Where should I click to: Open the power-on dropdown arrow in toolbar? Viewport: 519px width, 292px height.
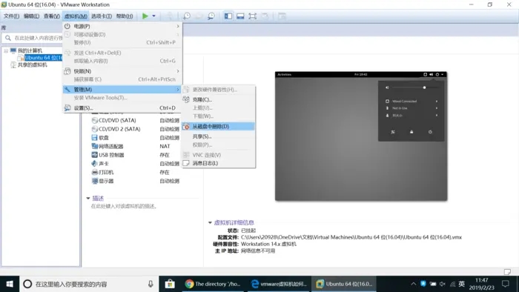154,16
